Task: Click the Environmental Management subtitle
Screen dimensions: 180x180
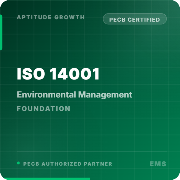Action: pyautogui.click(x=74, y=94)
